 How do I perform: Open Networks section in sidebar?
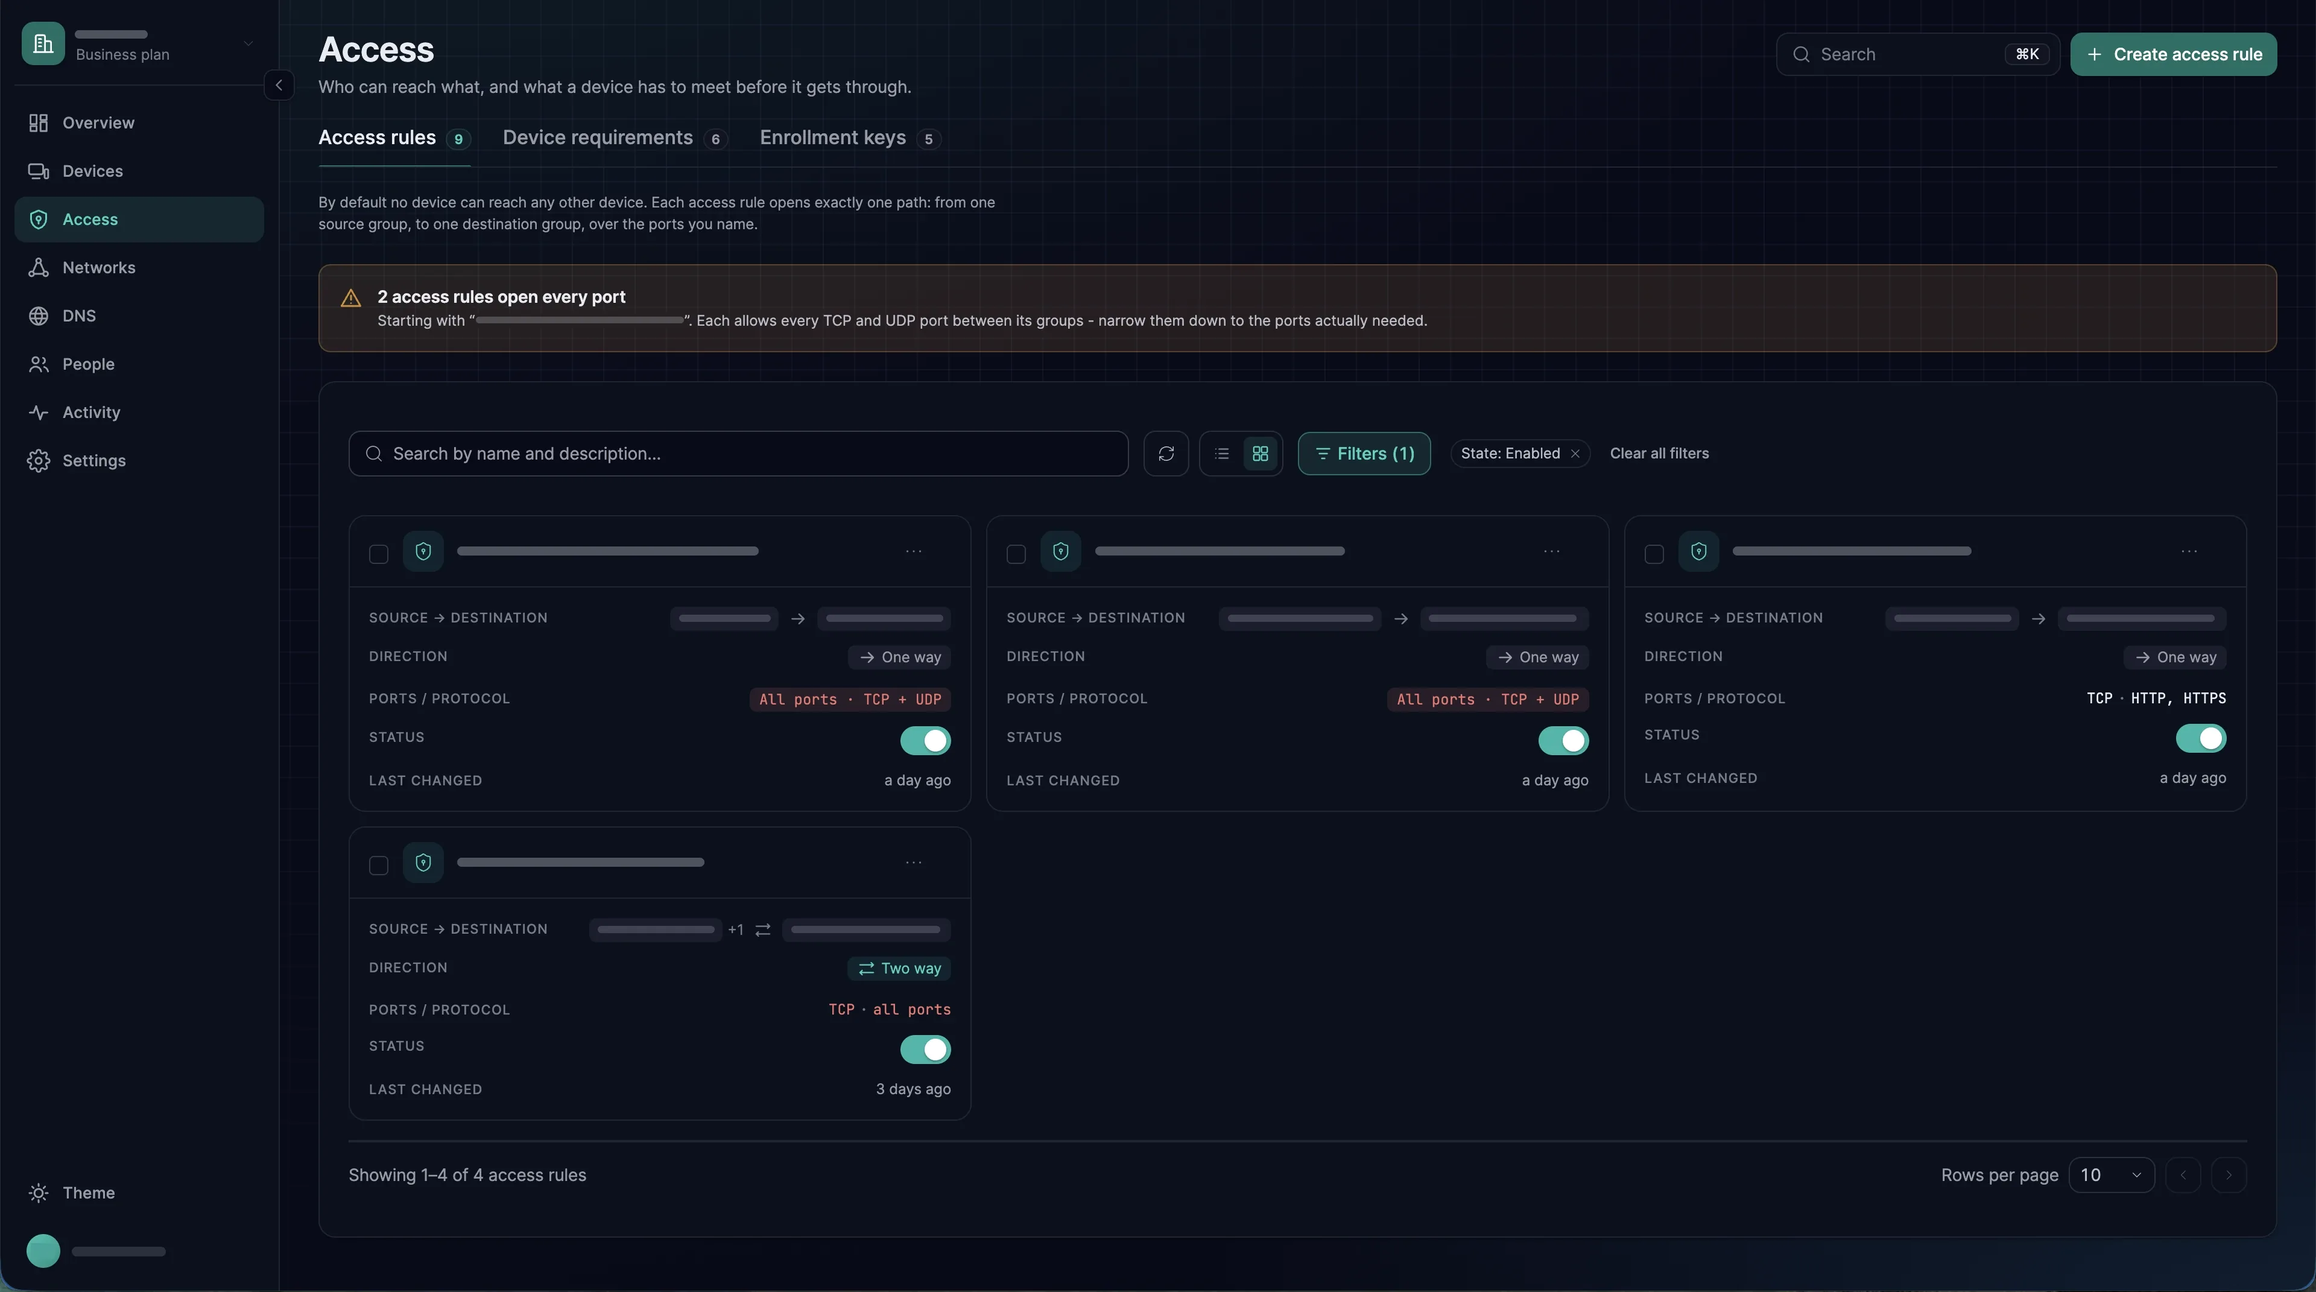pos(139,267)
